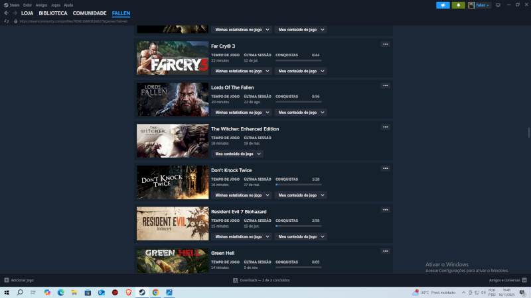Click the Downloads icon in the bottom bar
The image size is (531, 298).
click(x=236, y=280)
